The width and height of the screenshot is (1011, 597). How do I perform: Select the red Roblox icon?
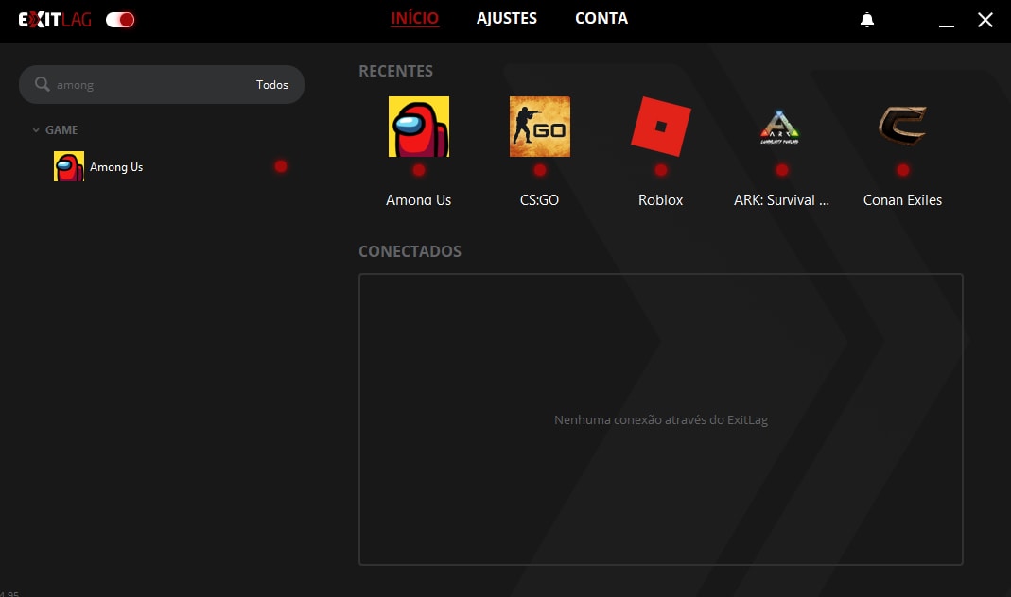[660, 127]
